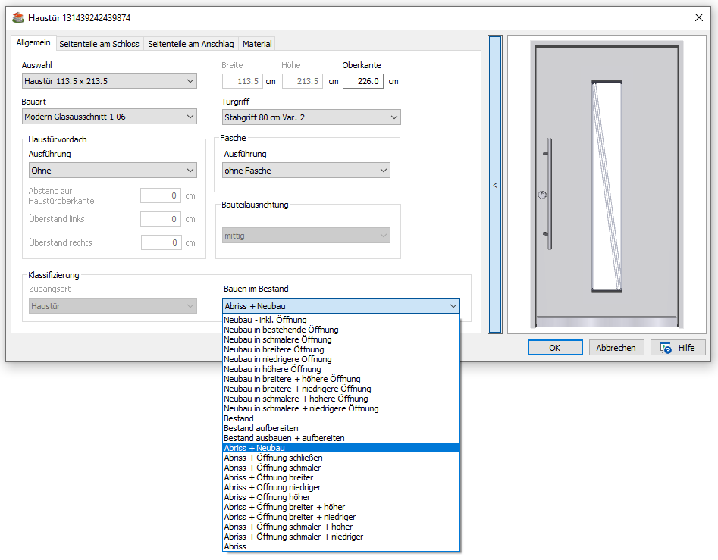Confirm dialog with OK button
The height and width of the screenshot is (560, 718).
pyautogui.click(x=555, y=347)
